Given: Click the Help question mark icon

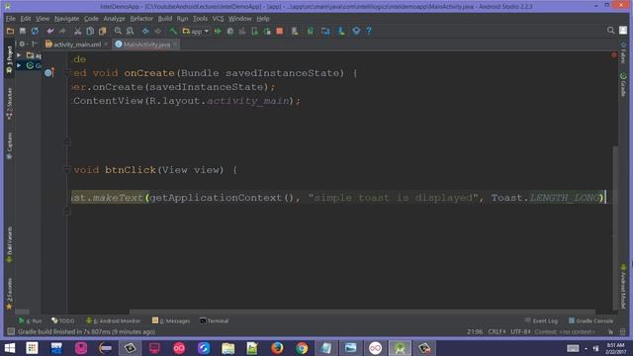Looking at the screenshot, I should 369,31.
